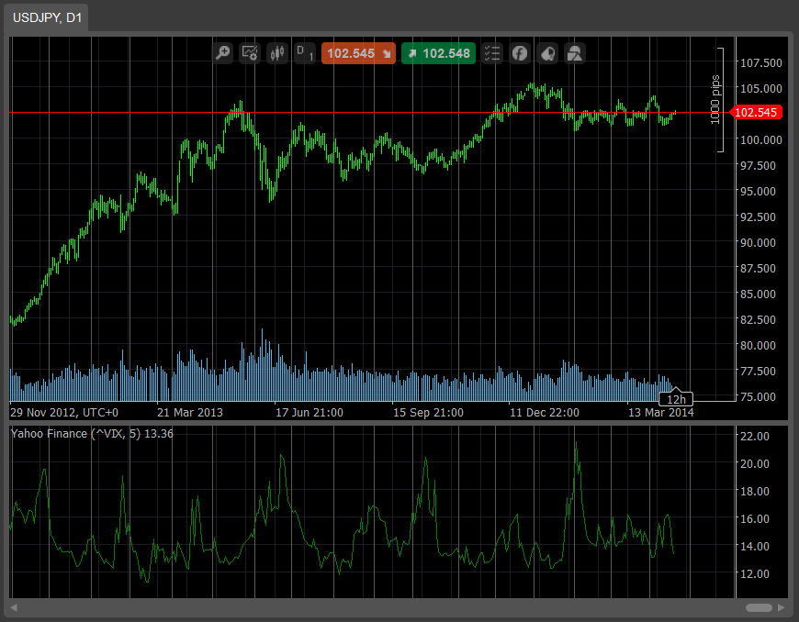Select the zoom magnifier tool
The width and height of the screenshot is (799, 622).
(222, 53)
